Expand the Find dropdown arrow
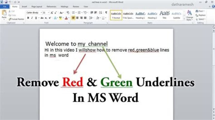The width and height of the screenshot is (215, 120). pos(204,11)
